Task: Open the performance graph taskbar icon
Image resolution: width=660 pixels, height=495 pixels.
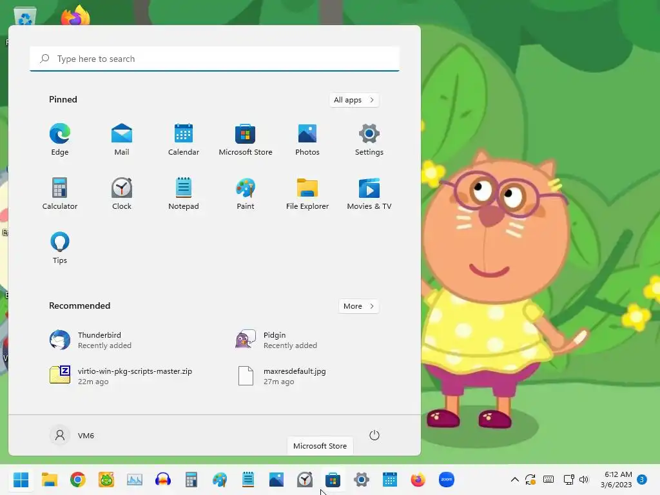Action: pyautogui.click(x=135, y=480)
